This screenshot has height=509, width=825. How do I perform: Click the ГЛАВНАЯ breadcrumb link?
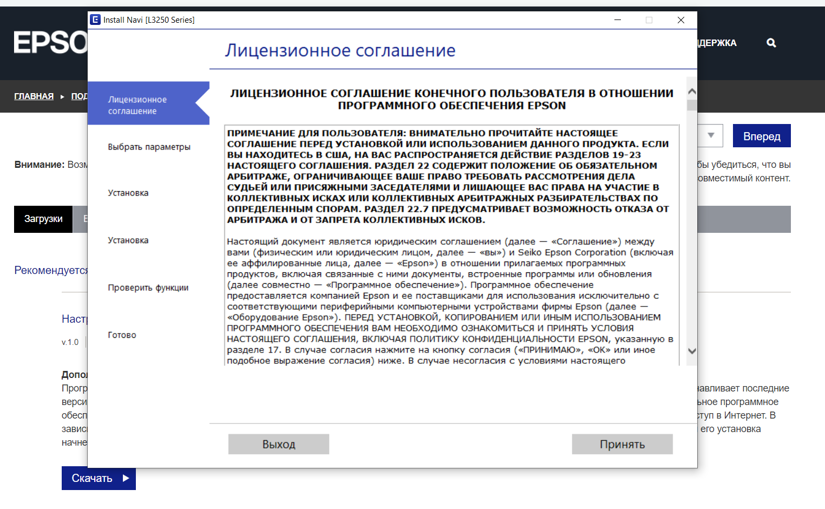(34, 96)
